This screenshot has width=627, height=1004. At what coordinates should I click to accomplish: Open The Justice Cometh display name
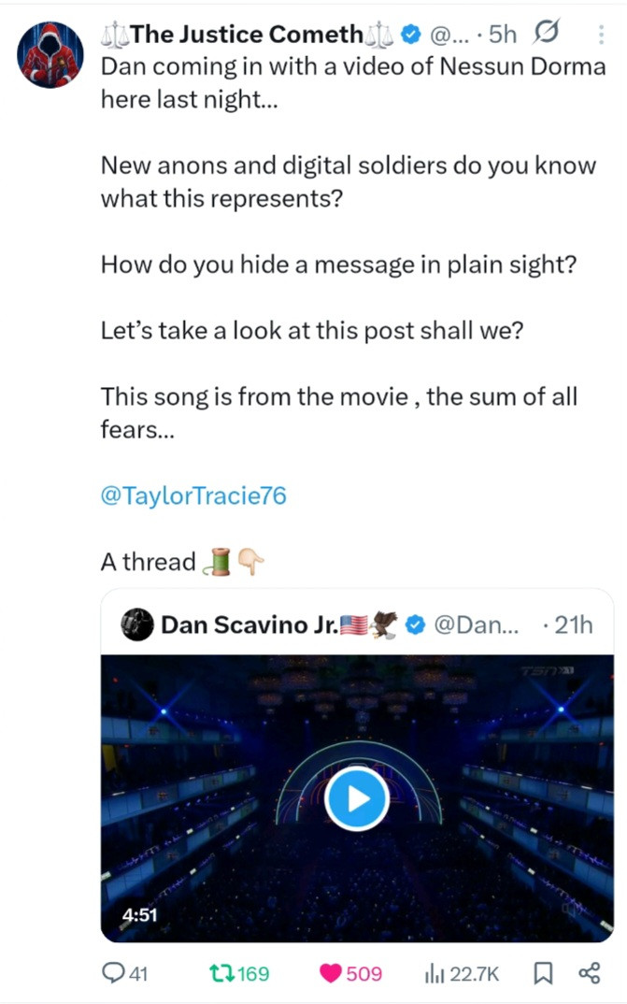pos(247,35)
